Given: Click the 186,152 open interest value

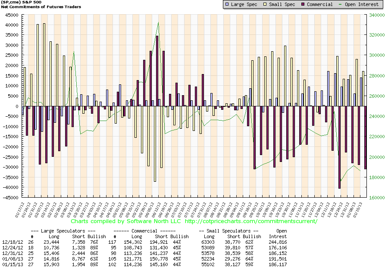Looking at the screenshot, I should click(278, 253).
